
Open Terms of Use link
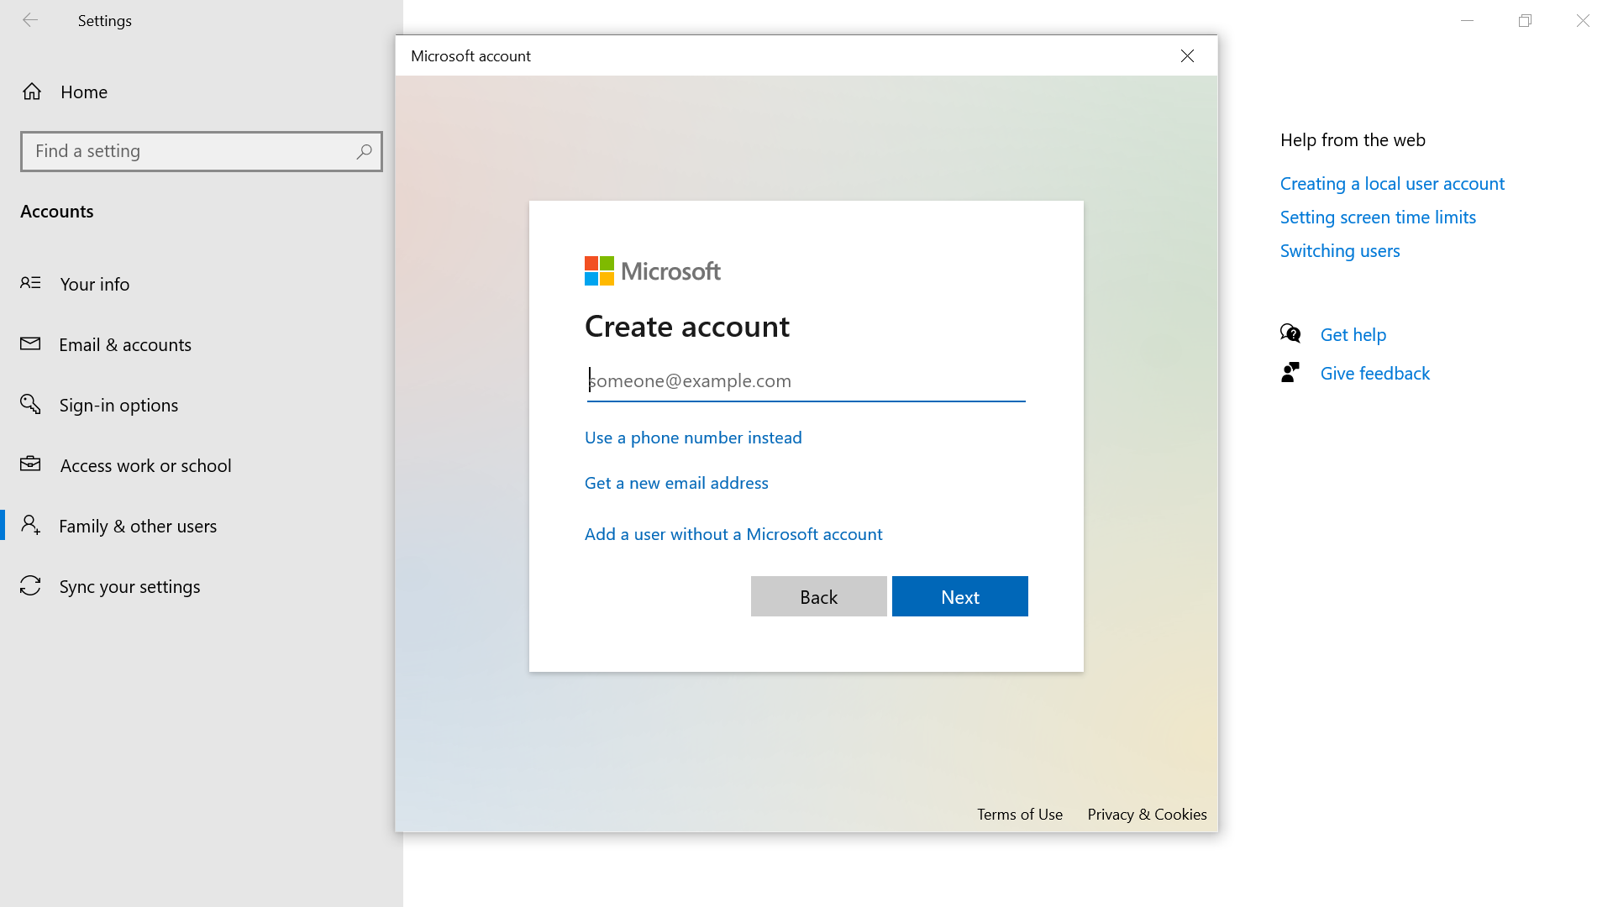(x=1020, y=814)
